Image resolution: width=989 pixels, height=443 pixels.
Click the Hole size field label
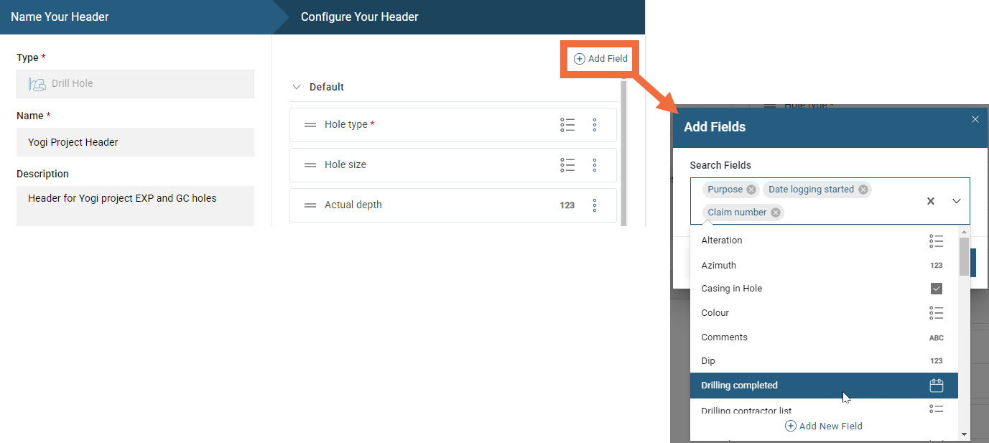coord(345,165)
